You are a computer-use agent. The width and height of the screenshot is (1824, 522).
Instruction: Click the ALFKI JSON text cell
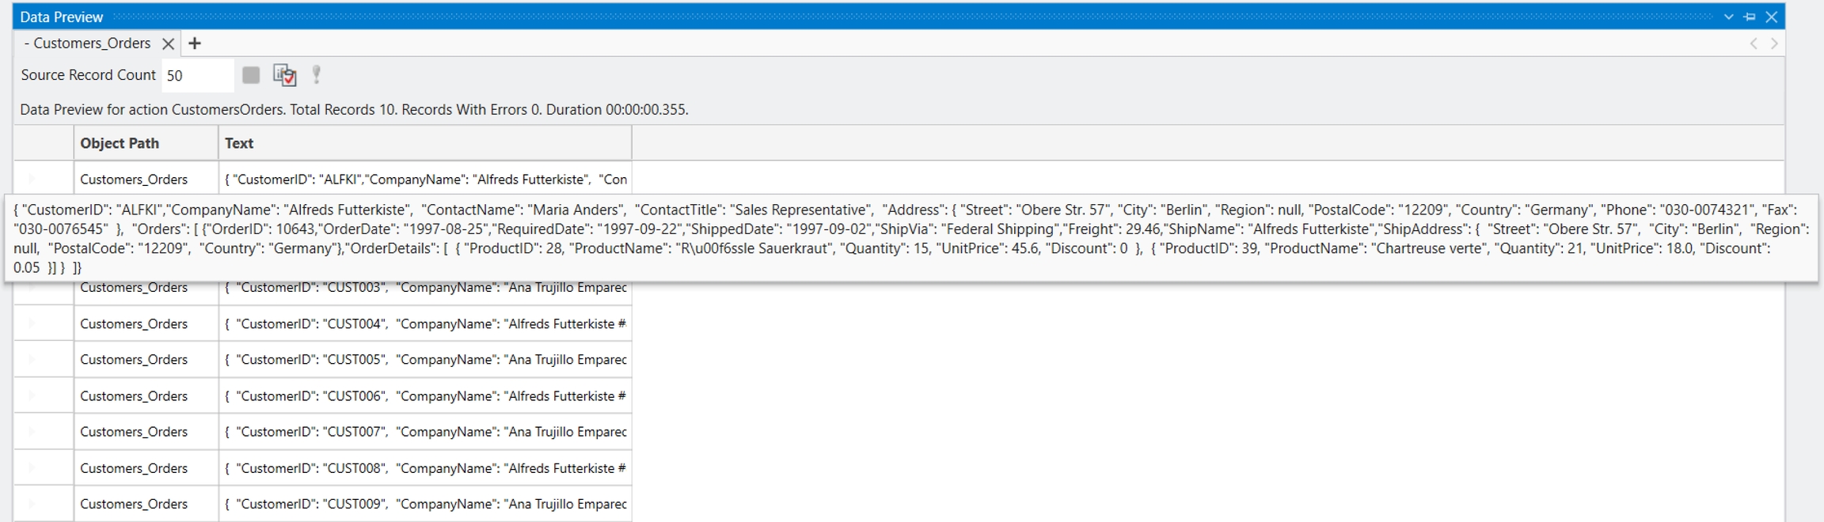pos(425,180)
